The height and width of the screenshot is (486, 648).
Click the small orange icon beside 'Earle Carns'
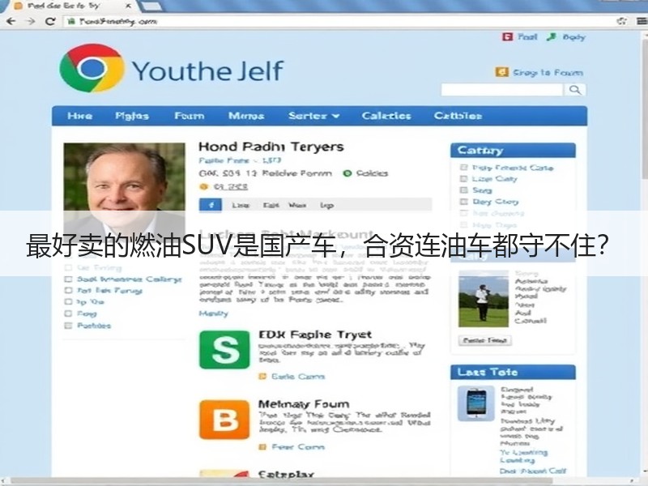point(262,377)
